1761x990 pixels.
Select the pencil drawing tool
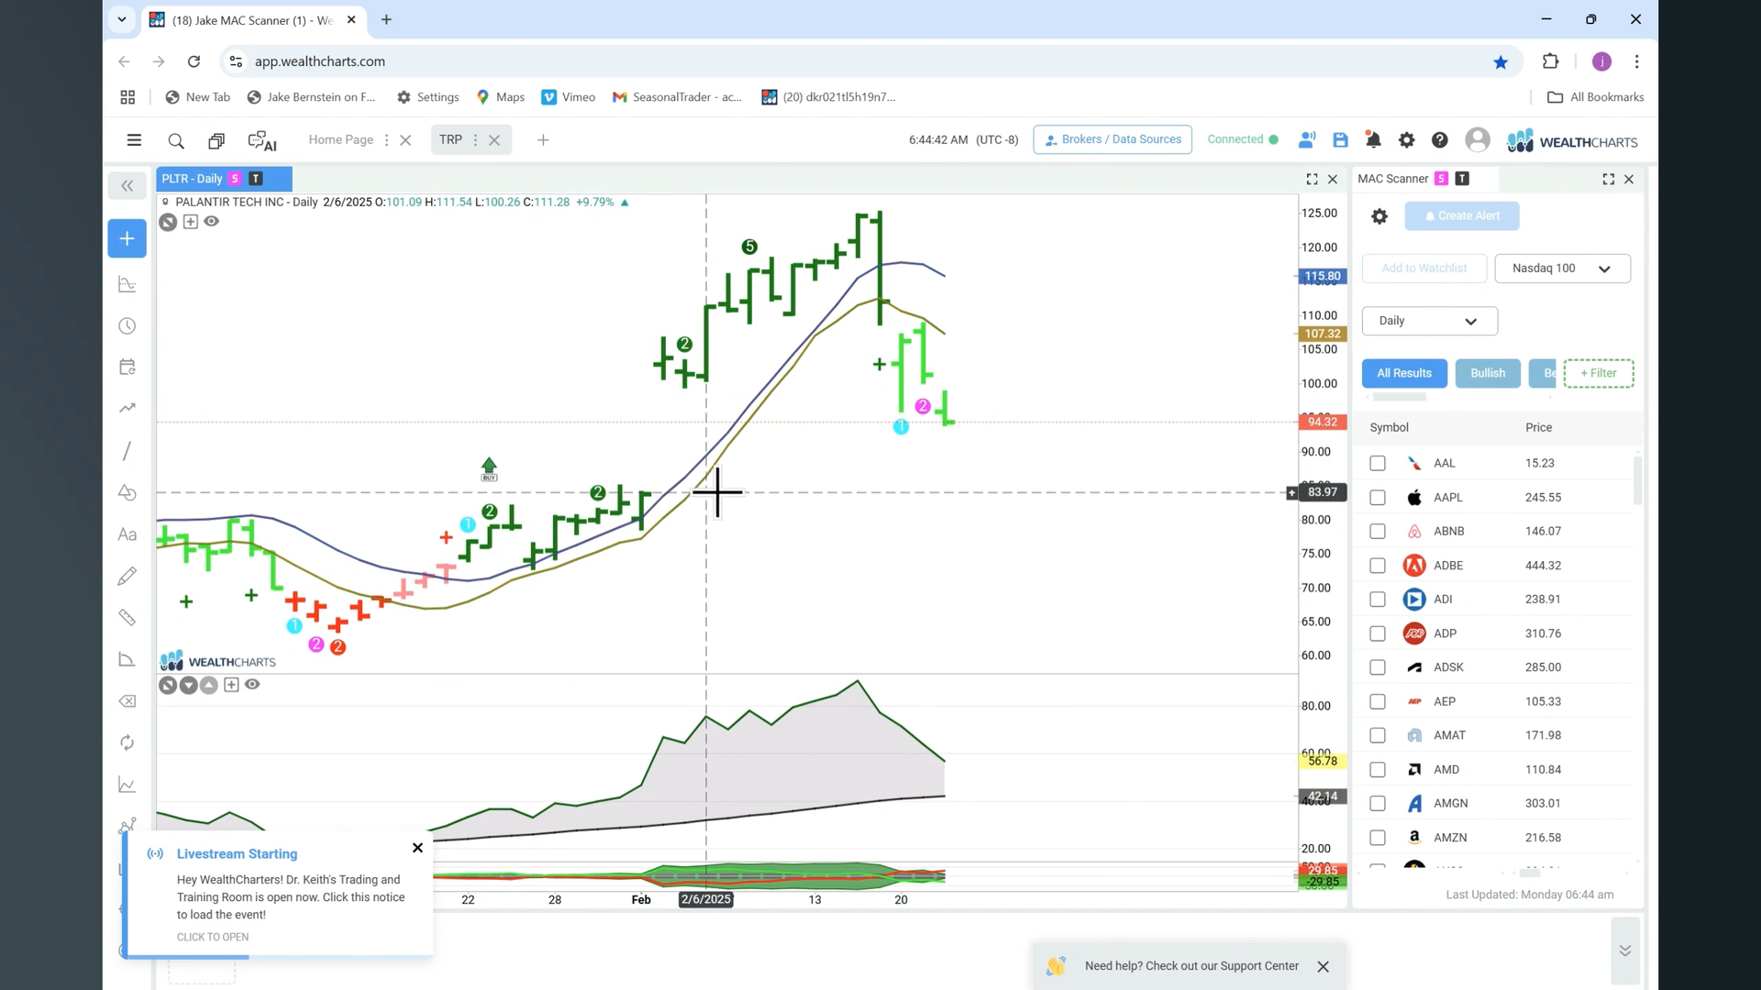pos(127,576)
